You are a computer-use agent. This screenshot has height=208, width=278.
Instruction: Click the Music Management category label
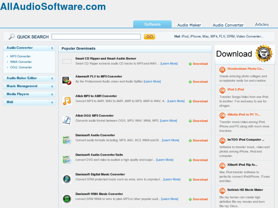(x=22, y=86)
